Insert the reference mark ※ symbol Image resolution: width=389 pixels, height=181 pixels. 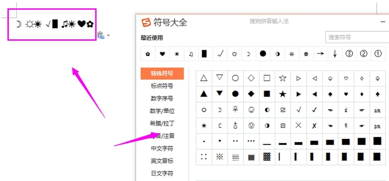tap(219, 157)
